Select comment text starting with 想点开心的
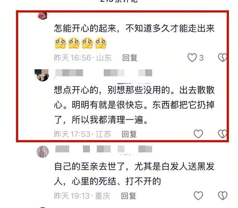 pos(134,105)
